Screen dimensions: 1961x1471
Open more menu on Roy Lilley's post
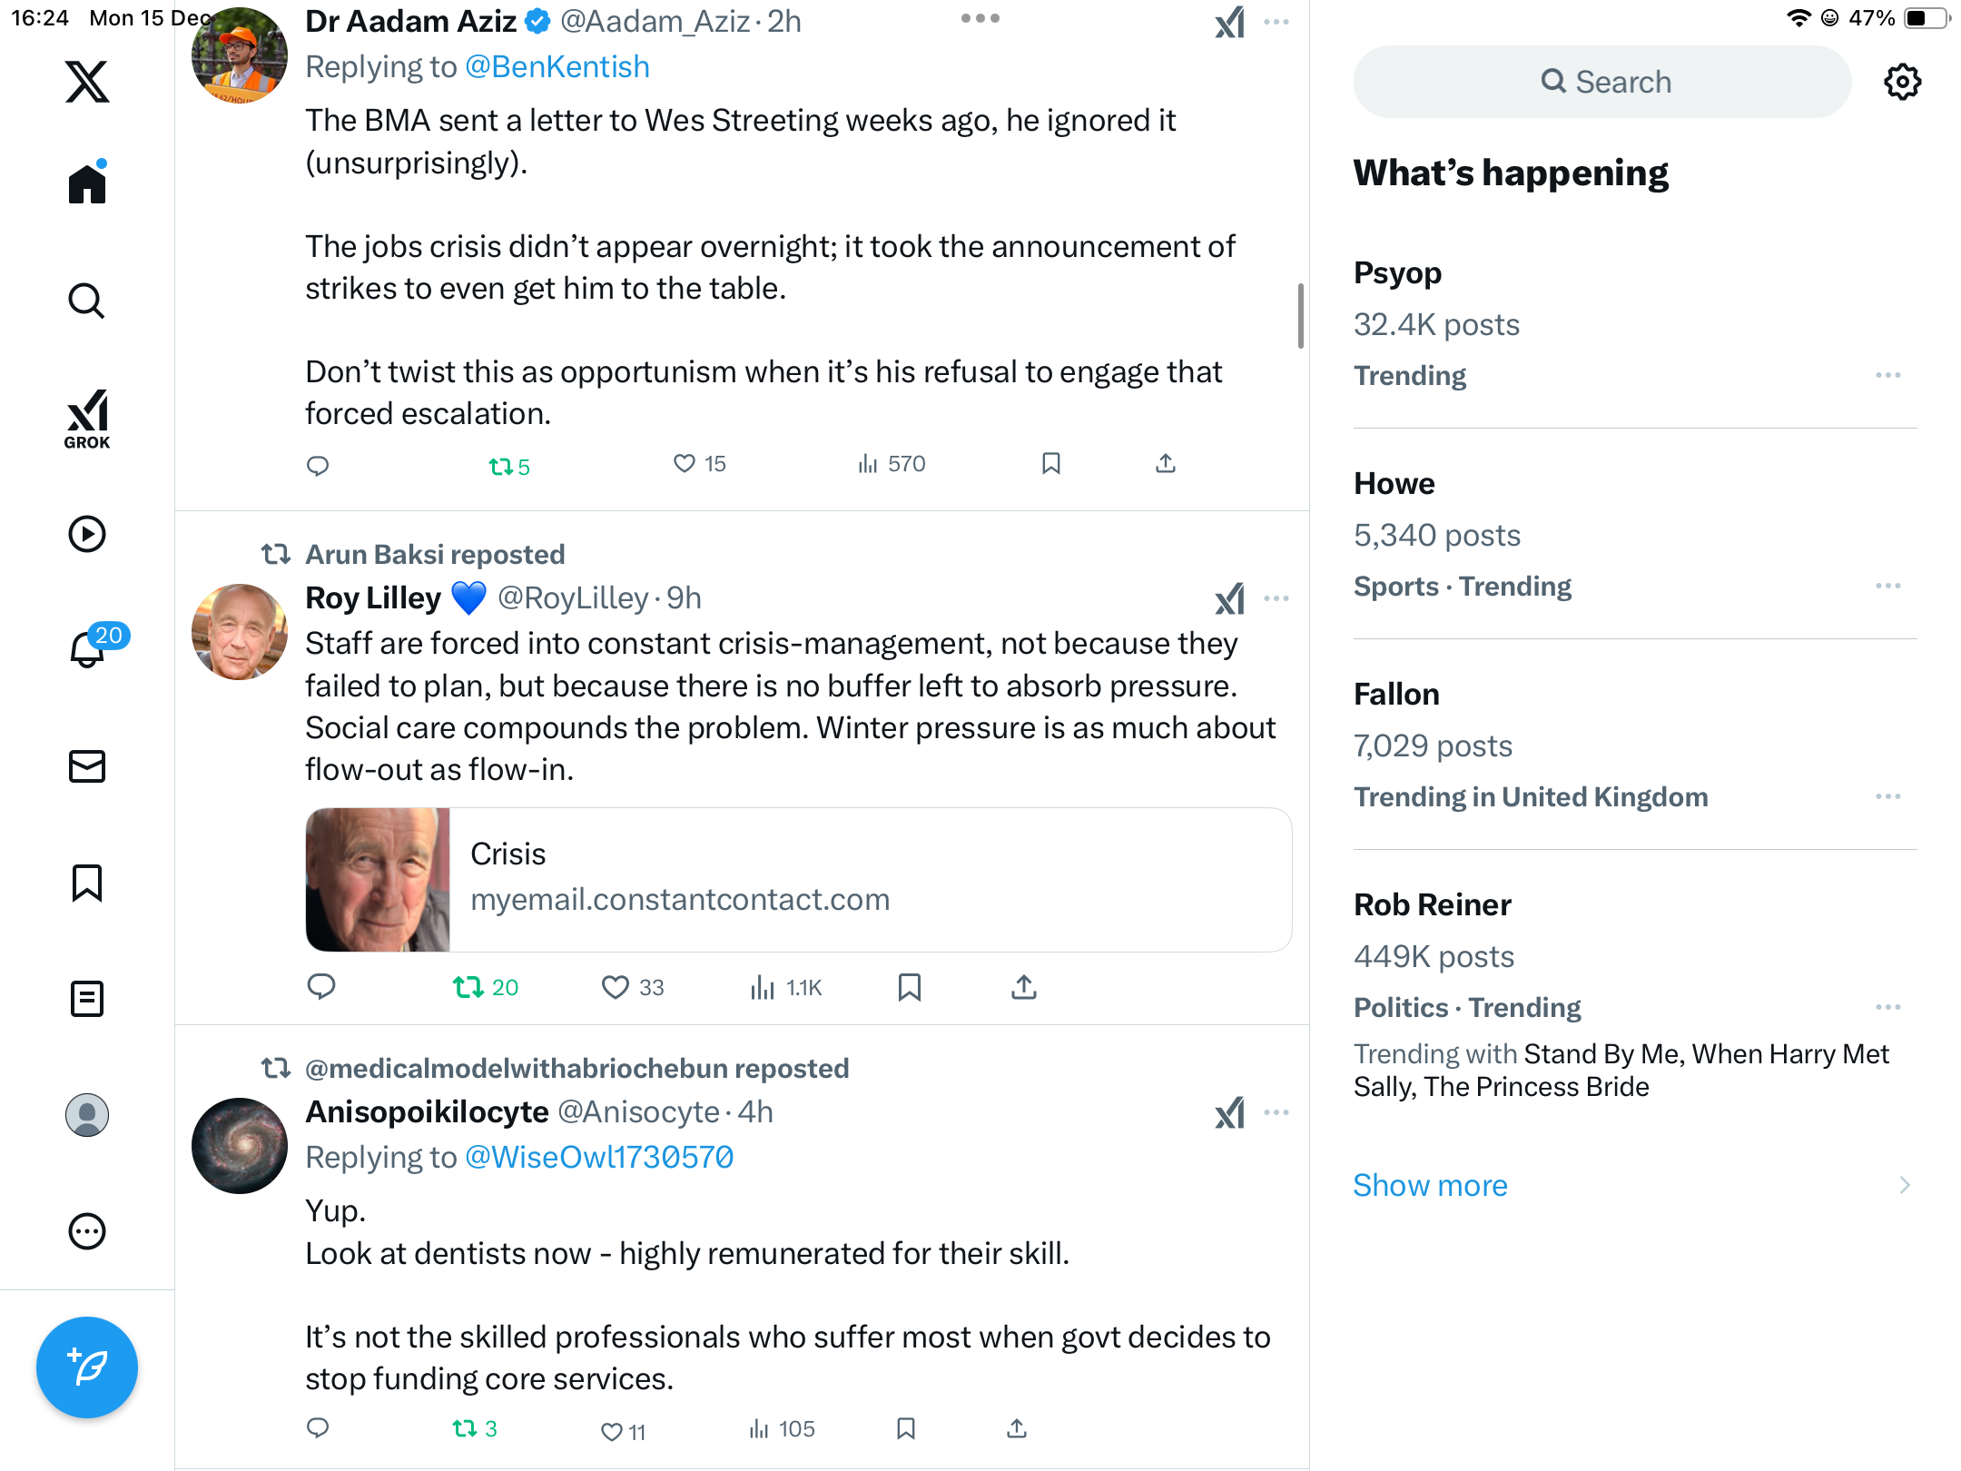click(1276, 598)
